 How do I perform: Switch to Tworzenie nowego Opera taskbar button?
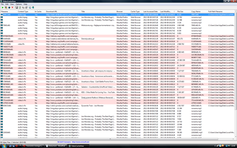pyautogui.click(x=33, y=146)
